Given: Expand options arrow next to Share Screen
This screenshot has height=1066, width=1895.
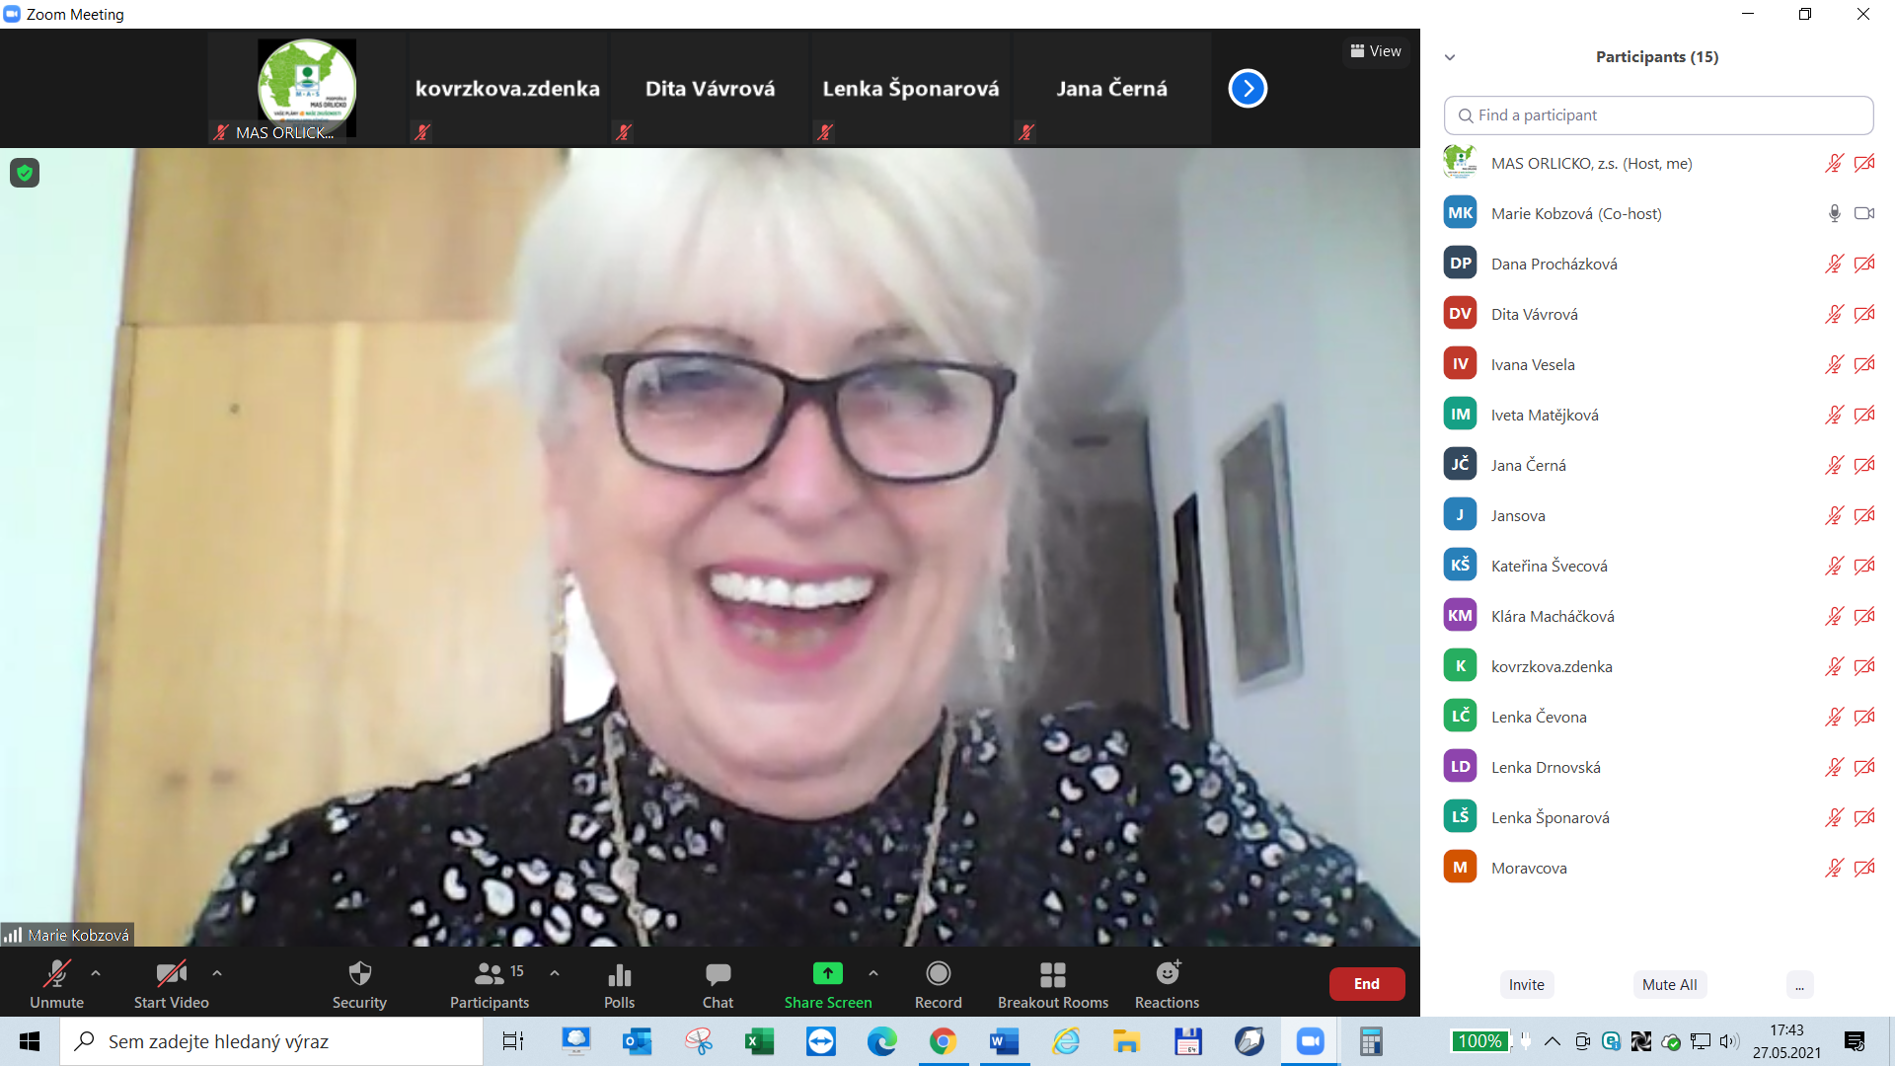Looking at the screenshot, I should [x=873, y=973].
